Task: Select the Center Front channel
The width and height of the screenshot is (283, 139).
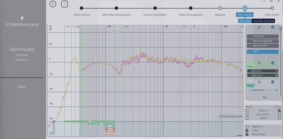Action: [263, 90]
